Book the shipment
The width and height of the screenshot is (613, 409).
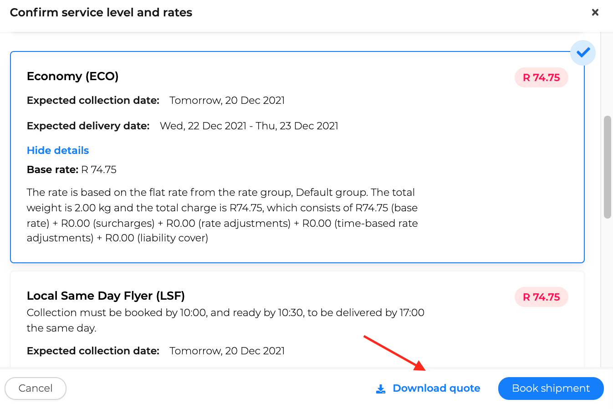tap(551, 389)
